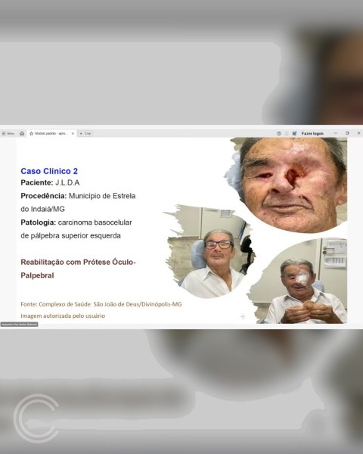363x454 pixels.
Task: Open the hamburger Menu button
Action: [8, 133]
